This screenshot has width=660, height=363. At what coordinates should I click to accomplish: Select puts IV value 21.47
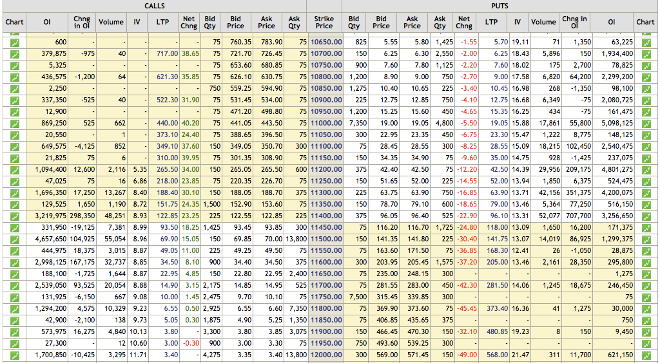pyautogui.click(x=521, y=355)
